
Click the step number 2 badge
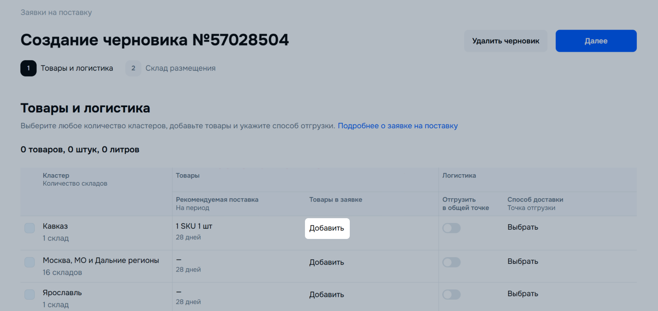pos(133,68)
